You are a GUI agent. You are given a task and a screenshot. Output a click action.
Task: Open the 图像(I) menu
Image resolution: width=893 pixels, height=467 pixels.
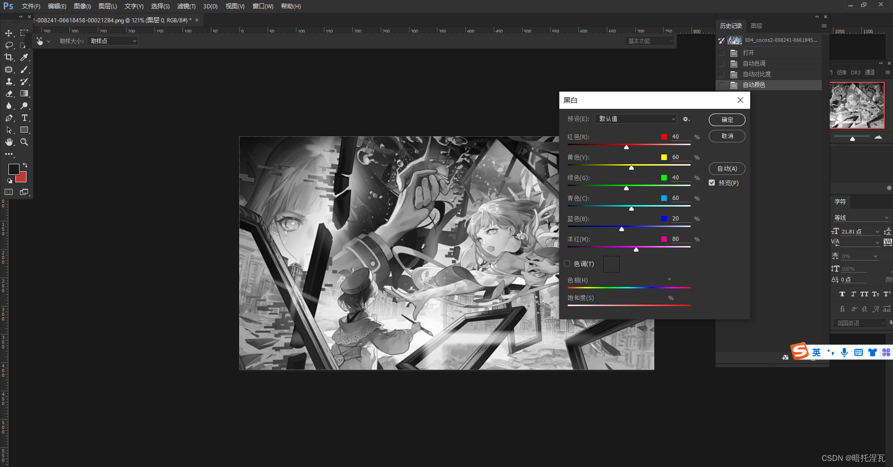82,6
